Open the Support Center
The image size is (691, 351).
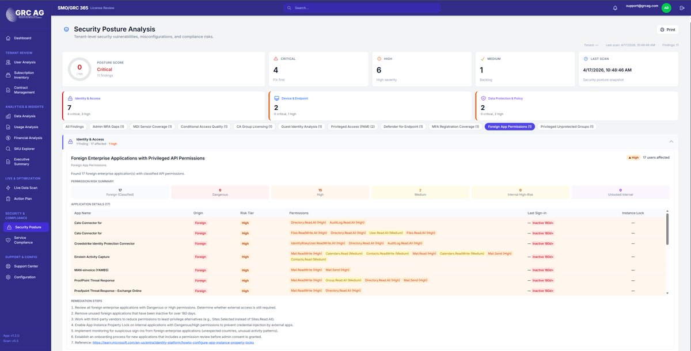(26, 266)
